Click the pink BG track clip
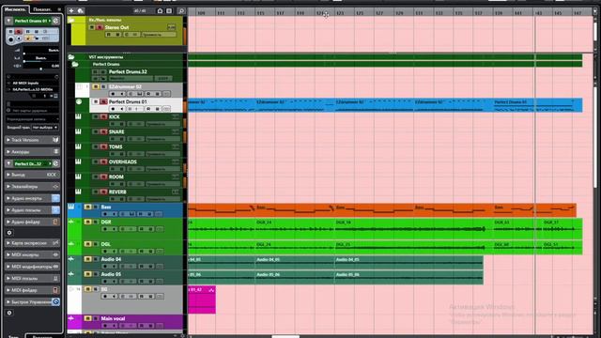This screenshot has height=338, width=601. pos(202,300)
